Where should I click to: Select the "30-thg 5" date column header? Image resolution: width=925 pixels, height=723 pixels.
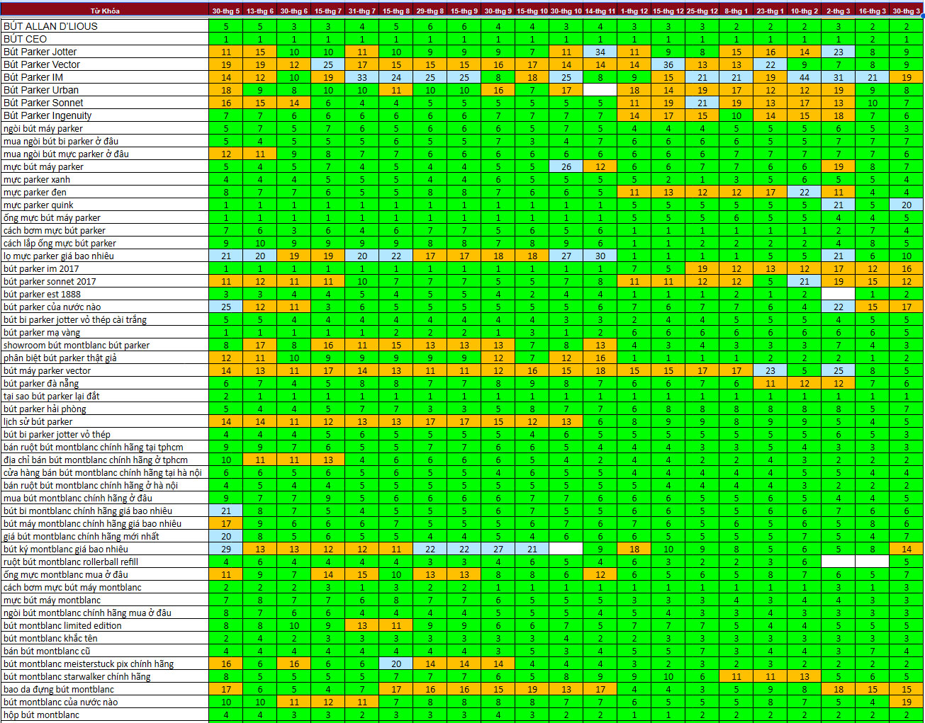(226, 11)
